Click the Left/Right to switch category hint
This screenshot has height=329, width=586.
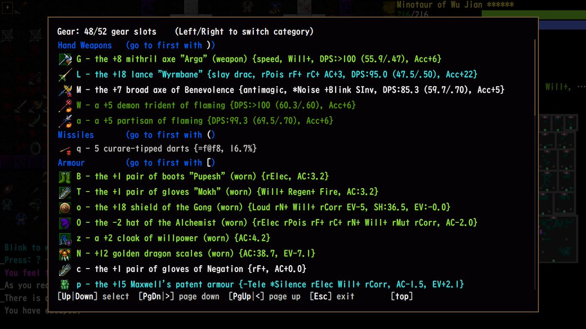pos(244,32)
